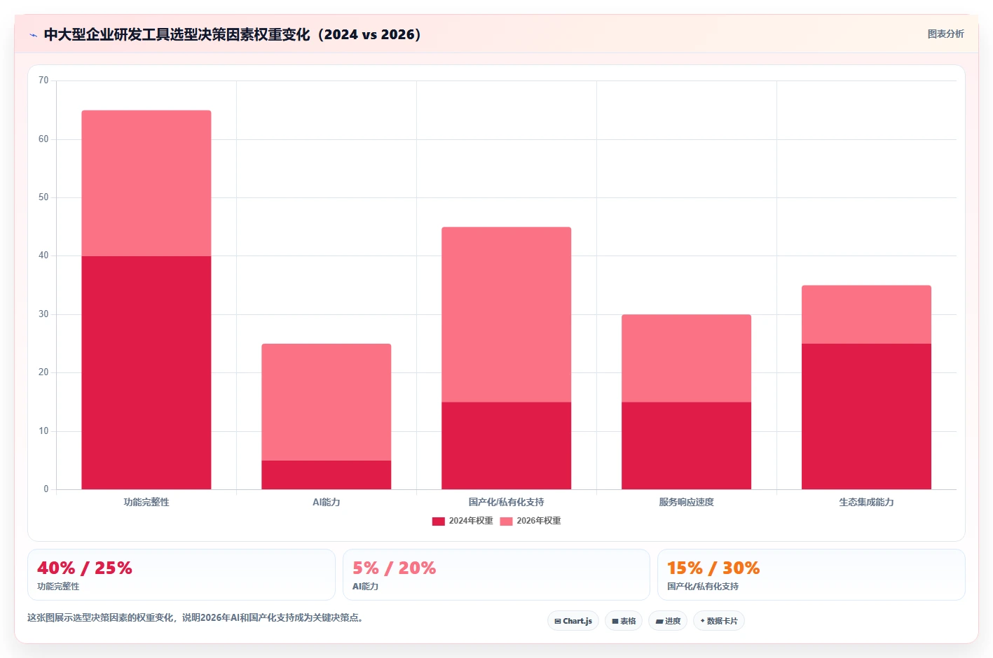Click the 2024 dark bar for 国产化/私有化支持
Screen dimensions: 993x658
pyautogui.click(x=507, y=445)
